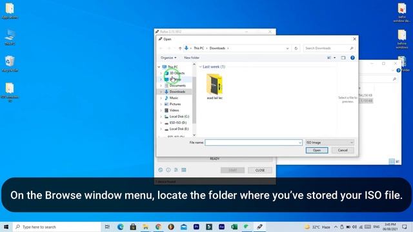Screen dimensions: 413x232
Task: Click New folder in the toolbar
Action: coord(192,57)
